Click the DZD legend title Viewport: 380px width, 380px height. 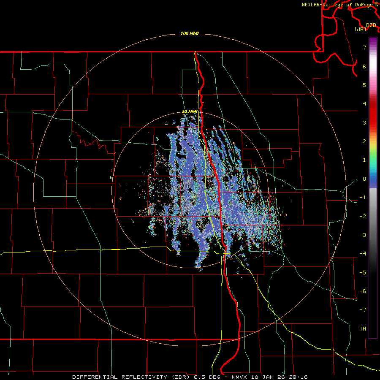pos(371,25)
